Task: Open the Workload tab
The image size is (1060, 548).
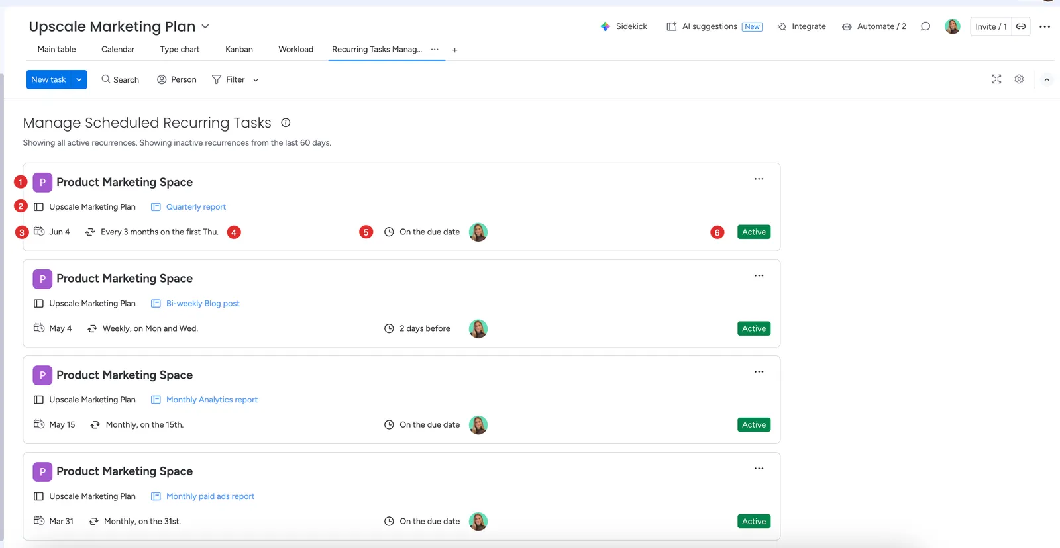Action: coord(296,49)
